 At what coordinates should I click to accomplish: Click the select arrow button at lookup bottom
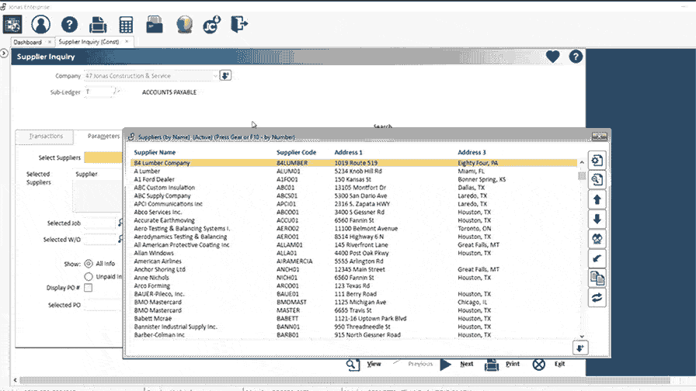pyautogui.click(x=580, y=348)
